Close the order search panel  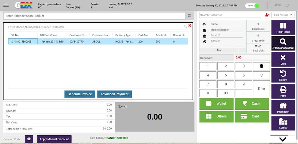tap(190, 25)
